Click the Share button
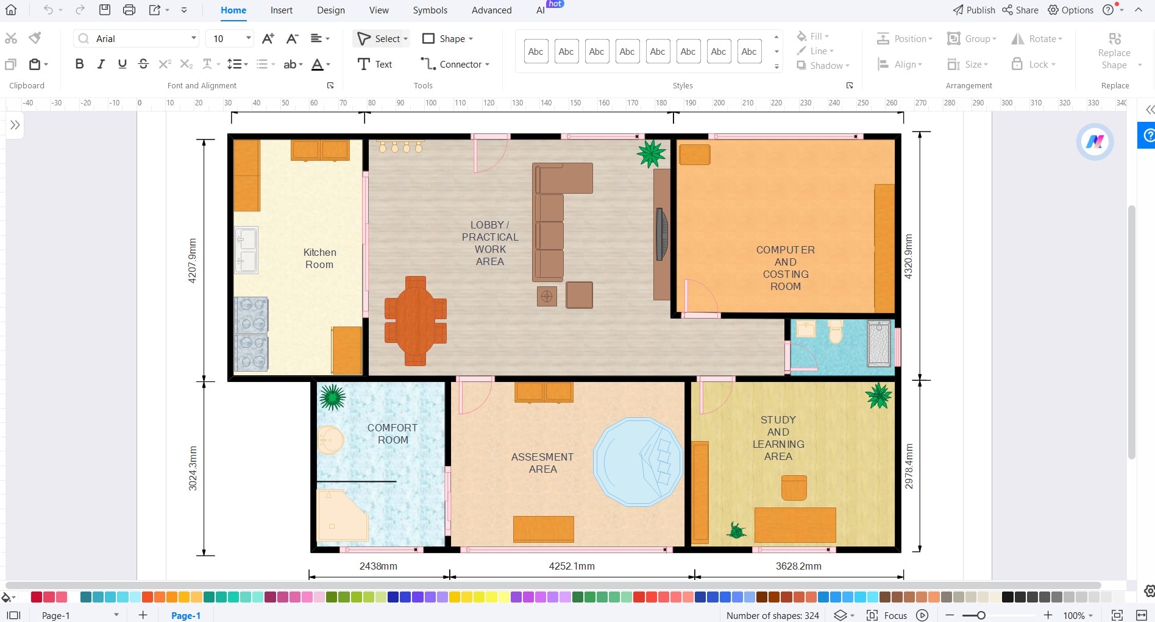The width and height of the screenshot is (1155, 622). [x=1020, y=10]
